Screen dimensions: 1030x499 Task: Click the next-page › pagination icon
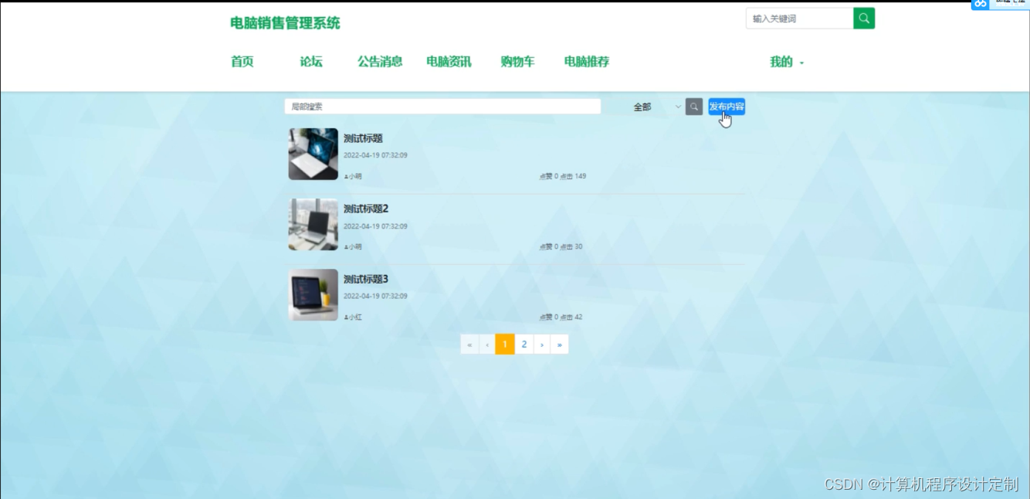tap(541, 344)
